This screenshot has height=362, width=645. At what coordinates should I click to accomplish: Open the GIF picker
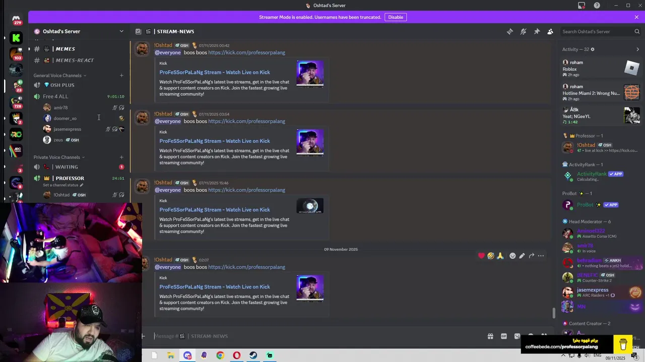(x=504, y=336)
